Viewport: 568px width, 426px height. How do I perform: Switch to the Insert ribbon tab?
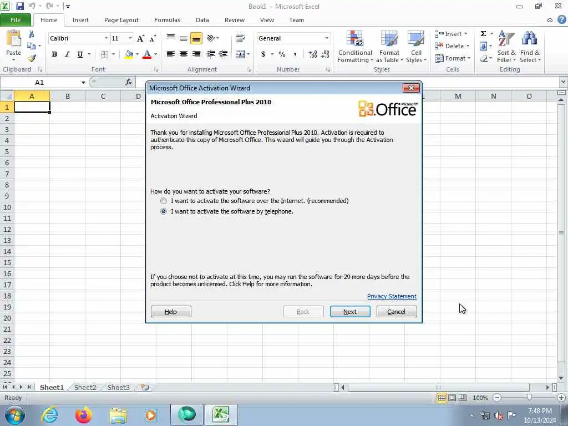pos(80,20)
